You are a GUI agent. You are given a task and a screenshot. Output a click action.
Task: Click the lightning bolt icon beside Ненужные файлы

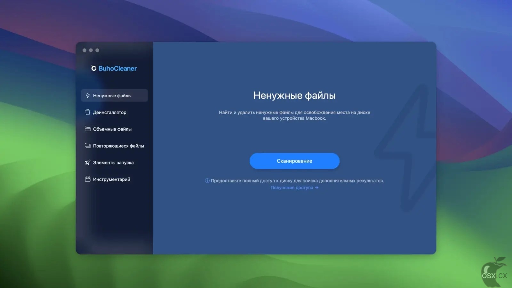(88, 95)
